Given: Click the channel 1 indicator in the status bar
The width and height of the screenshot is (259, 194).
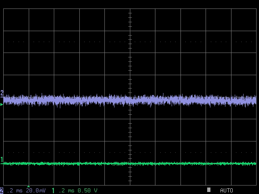Looking at the screenshot, I should [53, 190].
